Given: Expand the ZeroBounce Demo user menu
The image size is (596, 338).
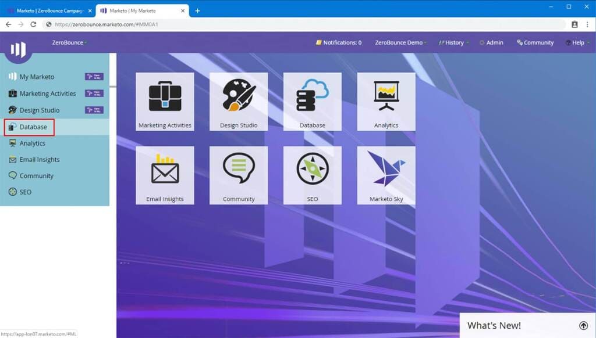Looking at the screenshot, I should coord(400,42).
